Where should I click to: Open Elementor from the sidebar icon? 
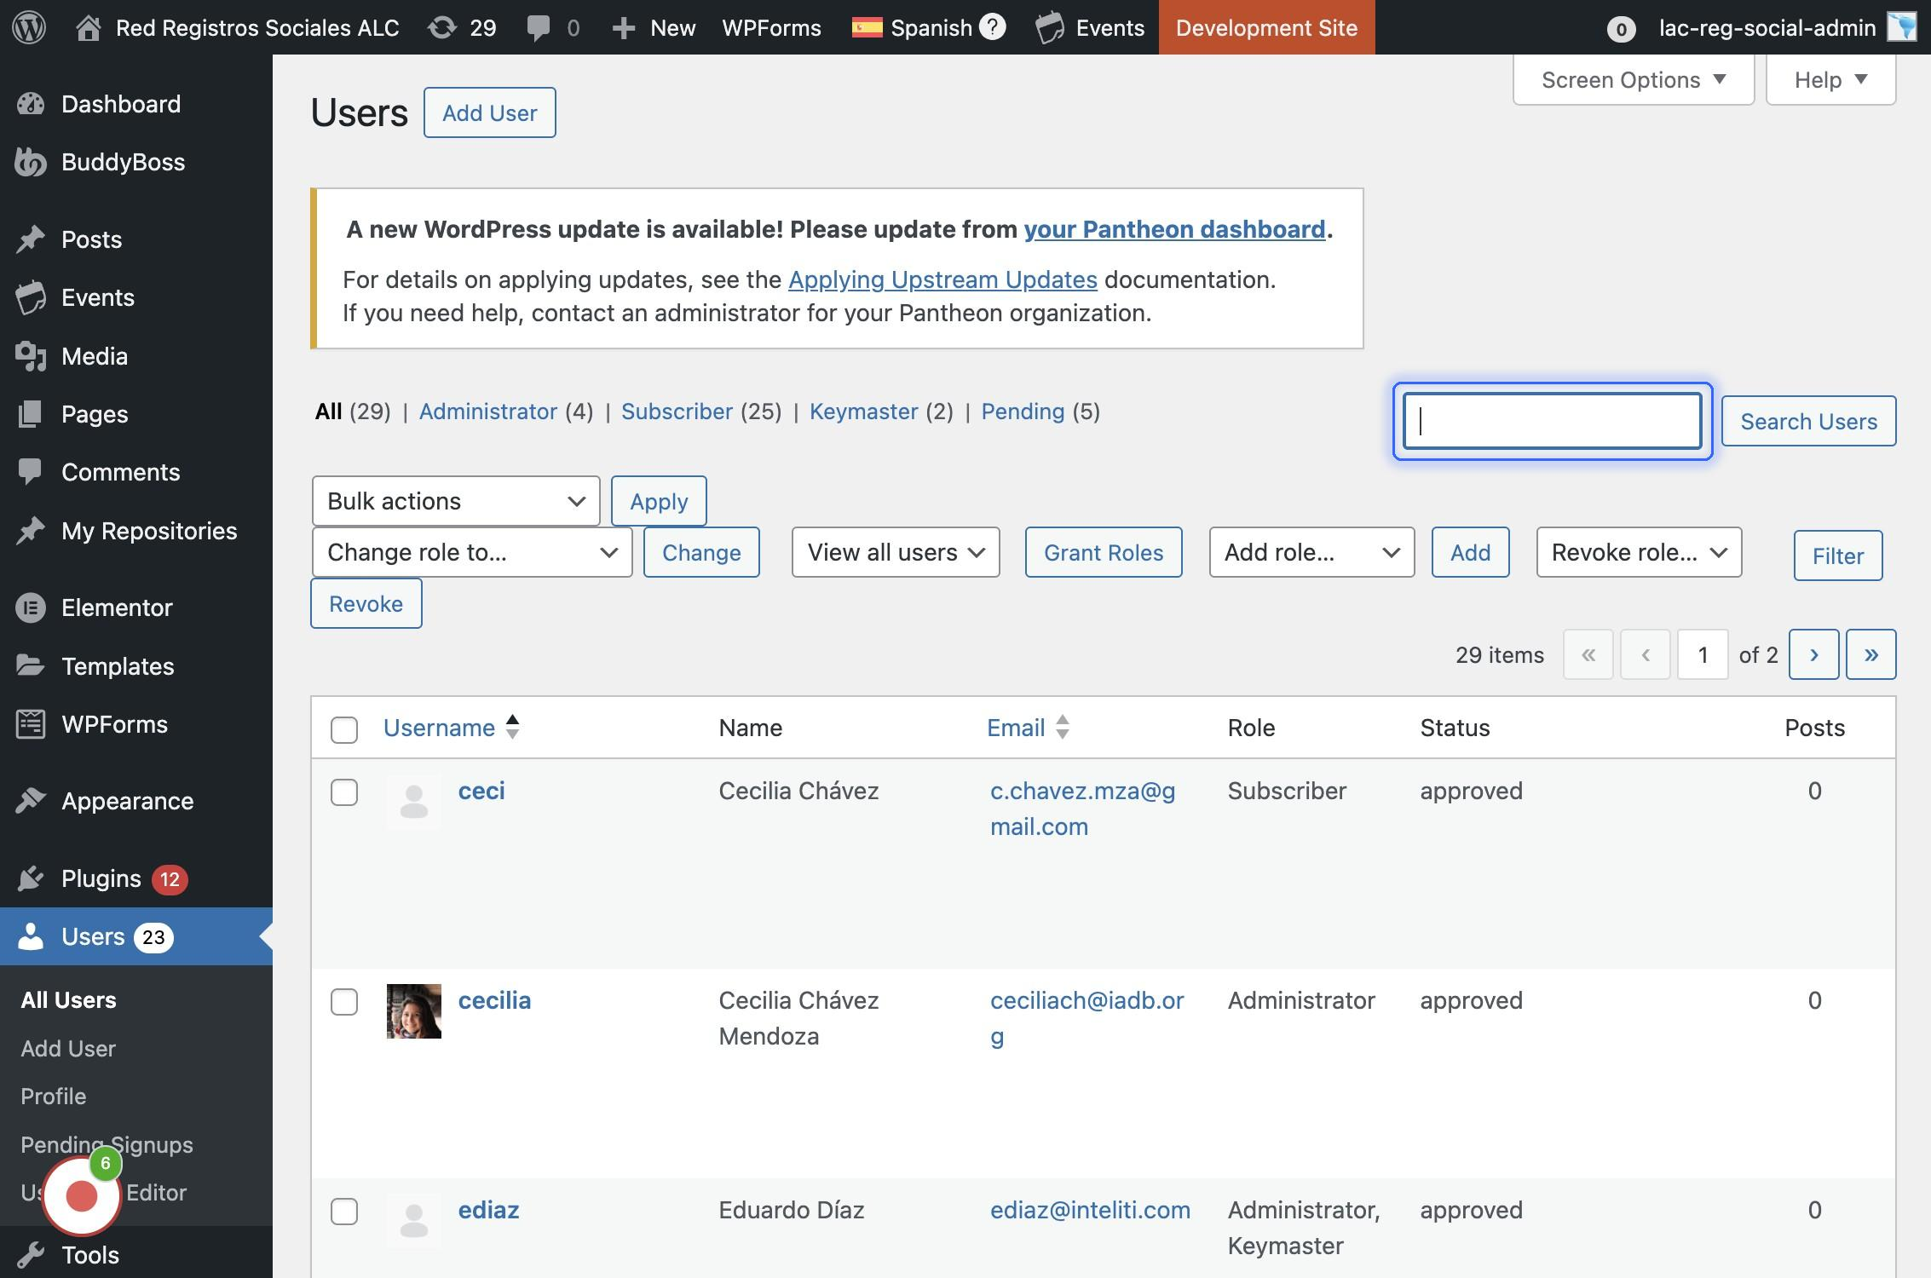coord(31,607)
